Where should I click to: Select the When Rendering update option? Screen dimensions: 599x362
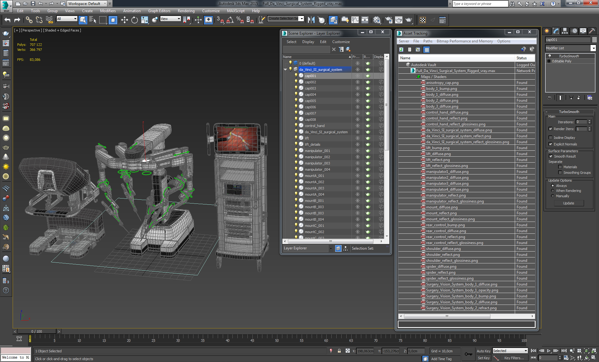[553, 191]
